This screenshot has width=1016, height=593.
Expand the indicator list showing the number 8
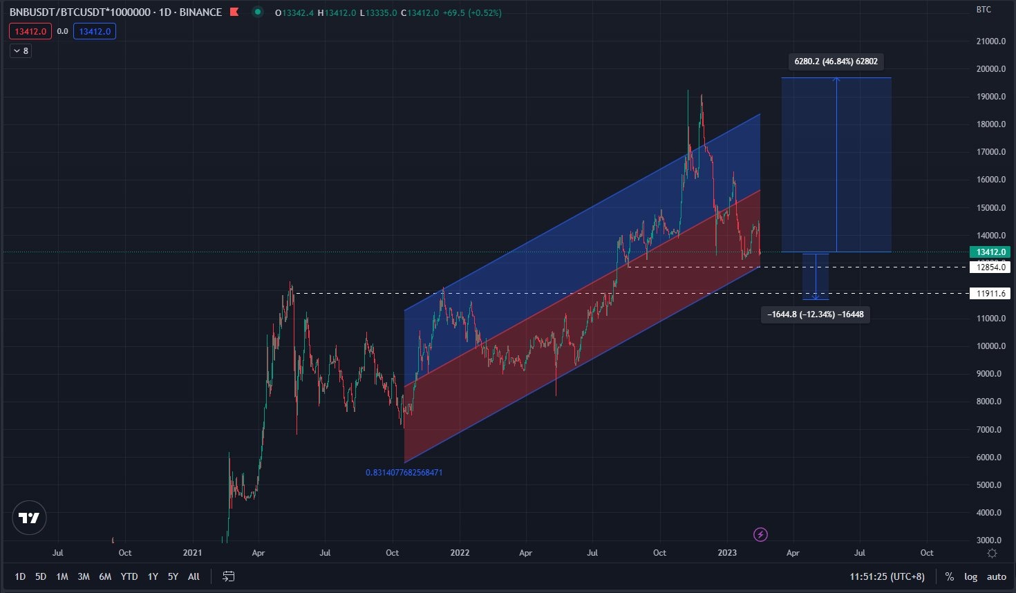[20, 50]
